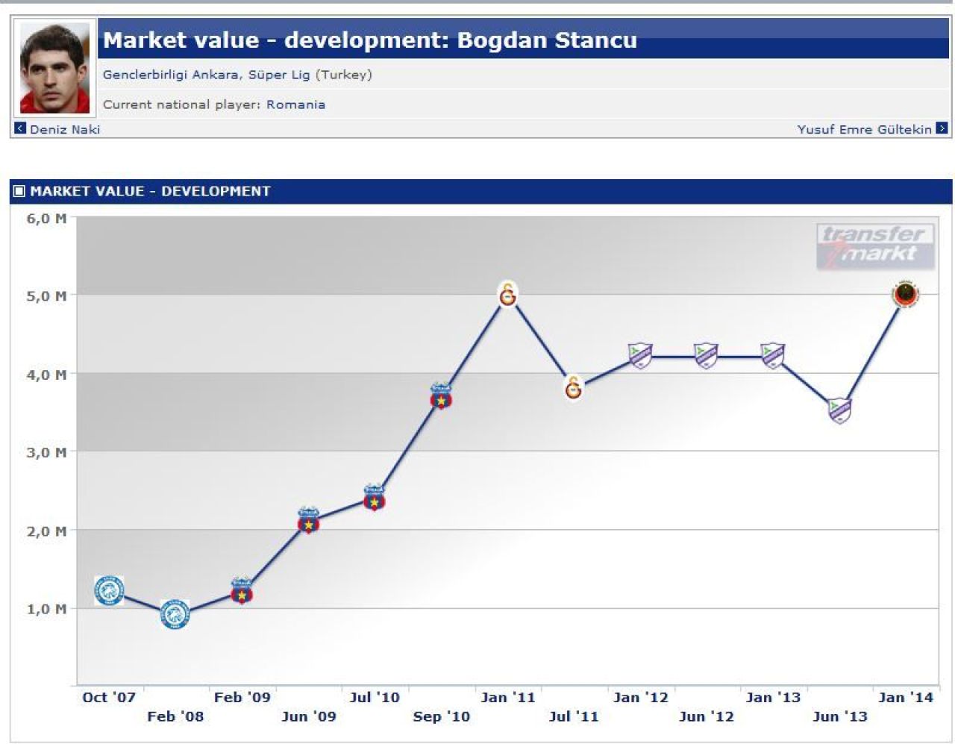This screenshot has width=955, height=744.
Task: Select the Jun '12 purple crest marker
Action: [x=706, y=355]
